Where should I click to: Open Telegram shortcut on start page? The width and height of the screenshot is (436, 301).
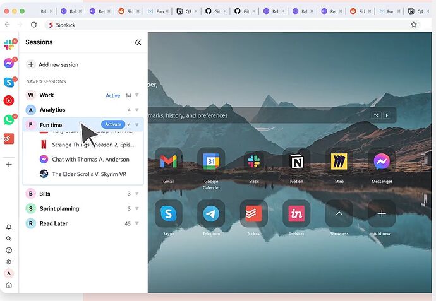(211, 213)
